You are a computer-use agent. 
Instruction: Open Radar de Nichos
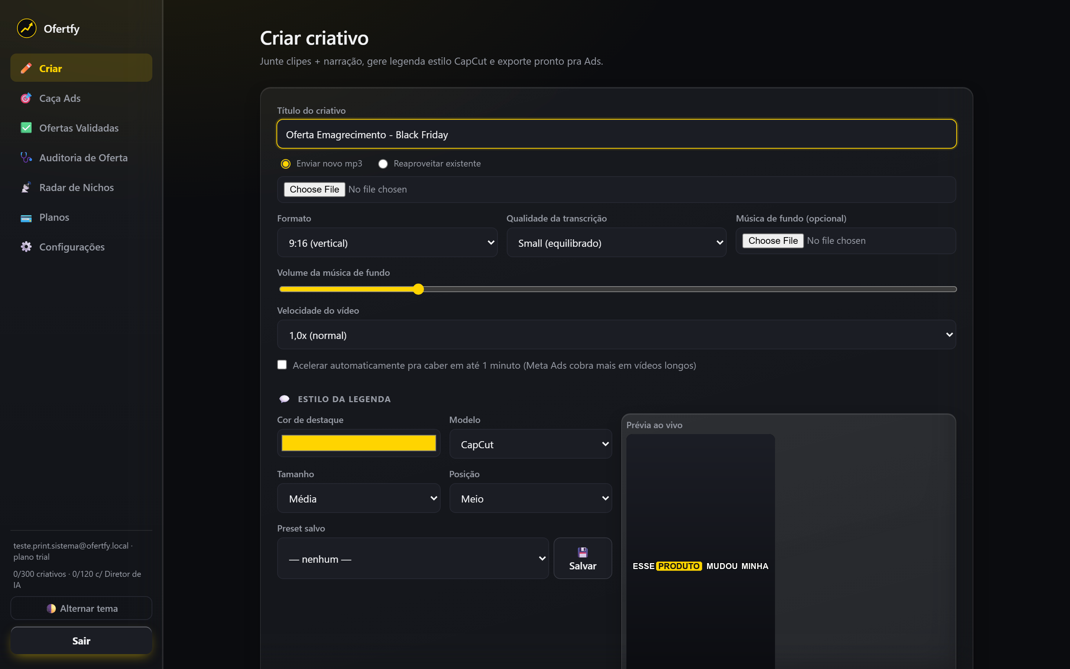(81, 187)
